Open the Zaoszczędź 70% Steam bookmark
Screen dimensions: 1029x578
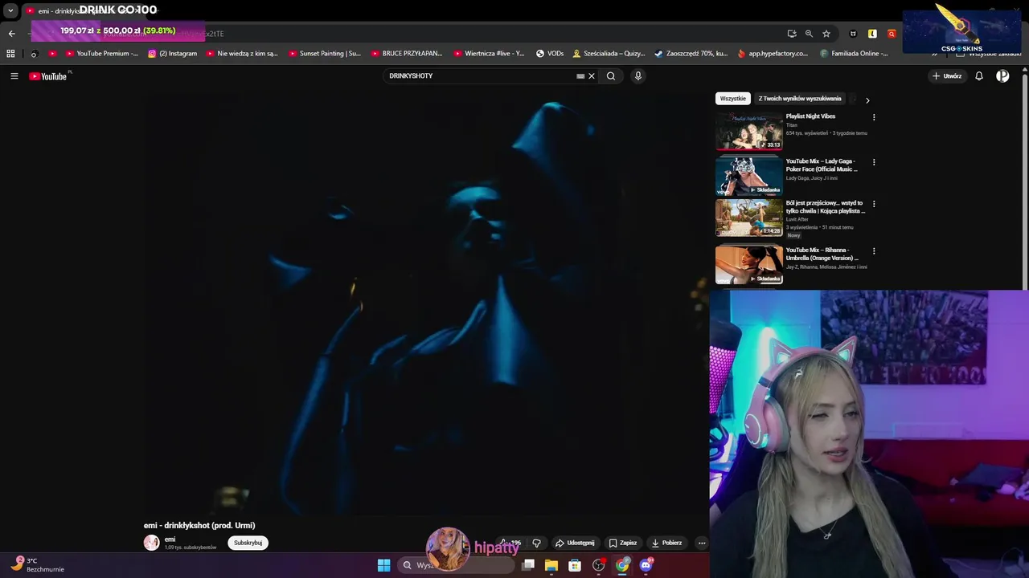691,54
